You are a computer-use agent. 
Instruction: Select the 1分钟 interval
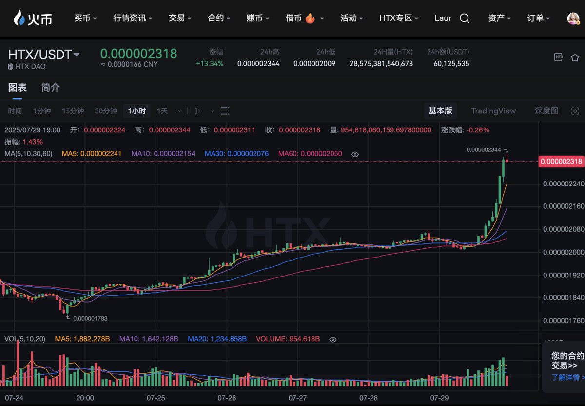[x=42, y=111]
